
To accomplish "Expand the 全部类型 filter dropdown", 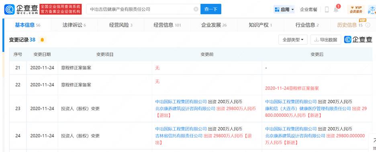I will pos(293,40).
